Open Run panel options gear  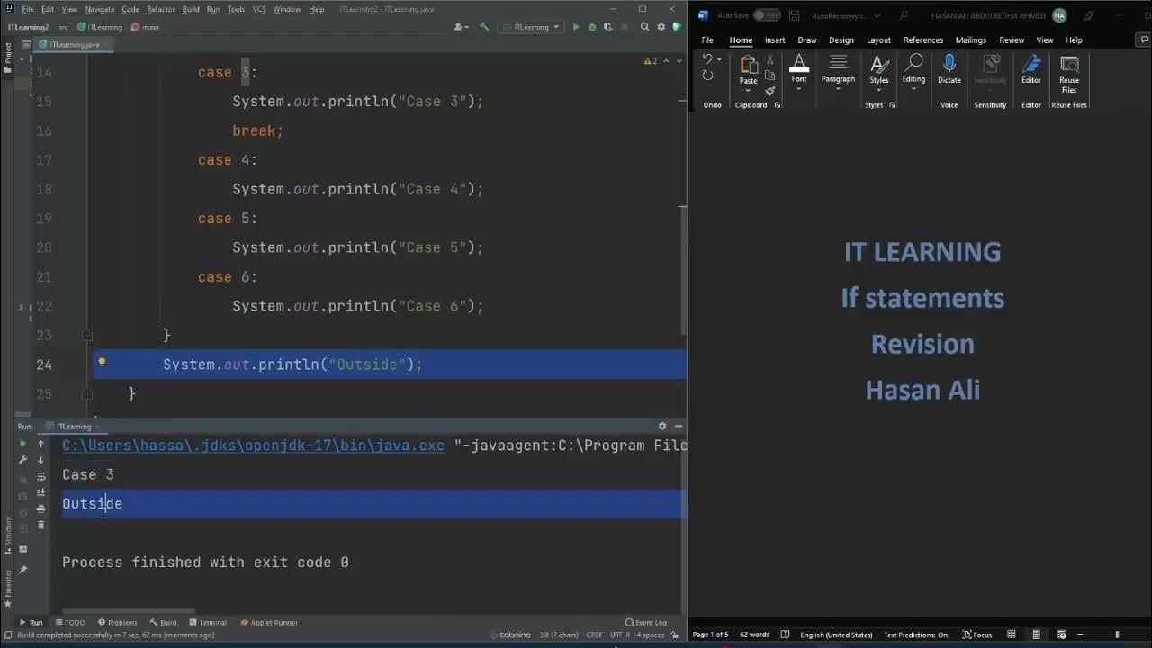[x=662, y=426]
